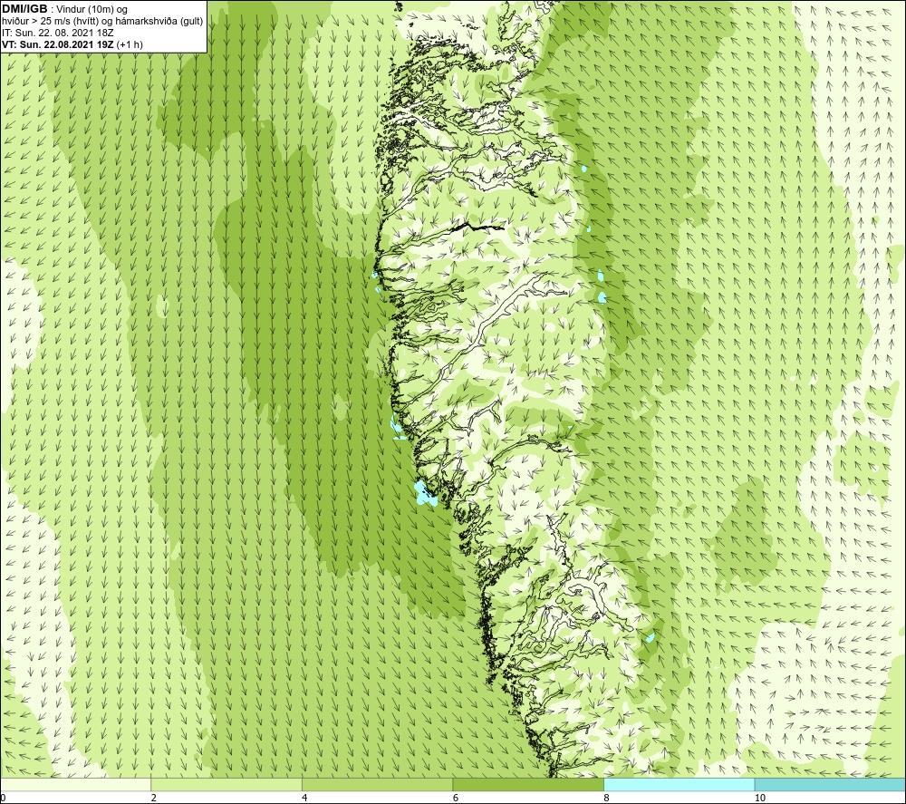Click the 8–10 m/s light cyan swatch
This screenshot has height=804, width=906.
679,784
